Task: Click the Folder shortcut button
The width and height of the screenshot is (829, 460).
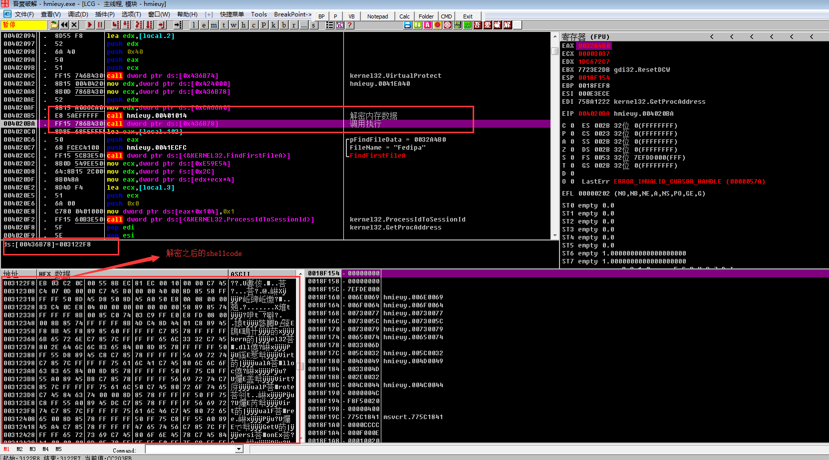Action: (x=426, y=16)
